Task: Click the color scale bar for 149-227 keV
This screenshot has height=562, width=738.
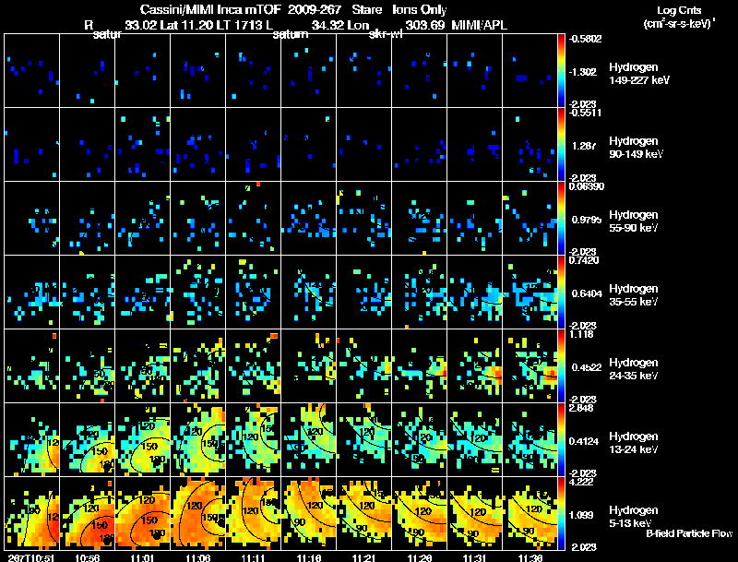Action: [561, 71]
